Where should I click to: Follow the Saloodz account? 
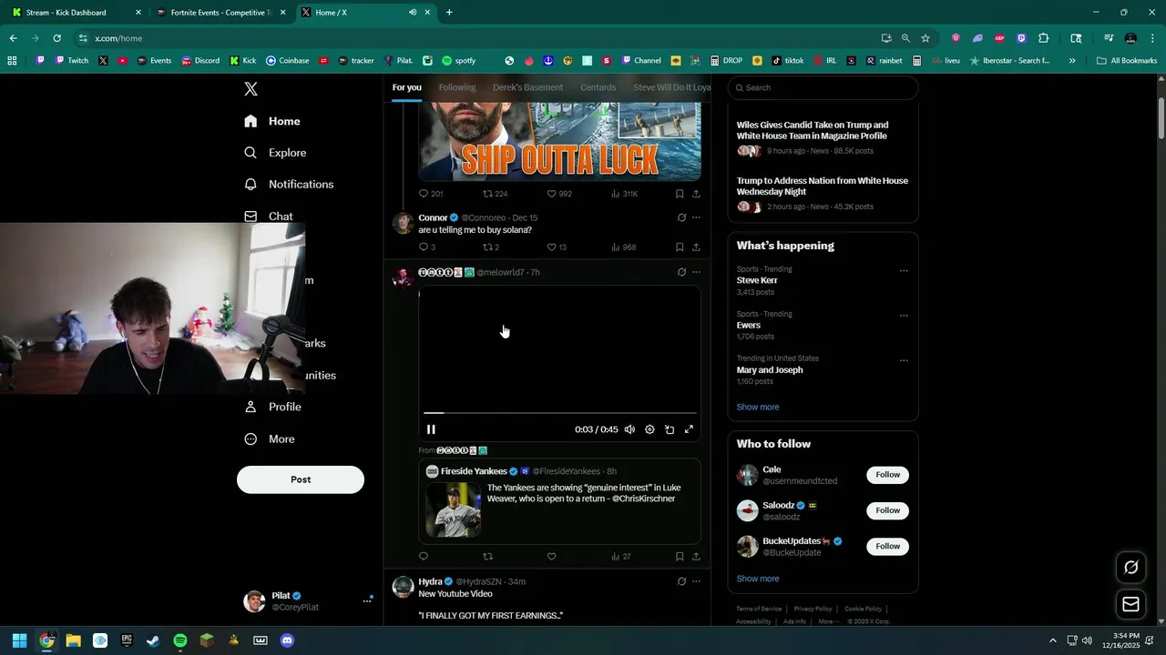pyautogui.click(x=888, y=510)
